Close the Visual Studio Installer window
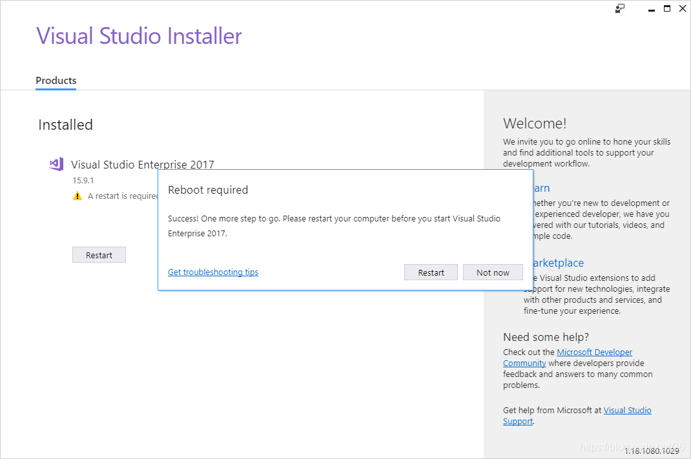This screenshot has width=691, height=459. pos(683,8)
